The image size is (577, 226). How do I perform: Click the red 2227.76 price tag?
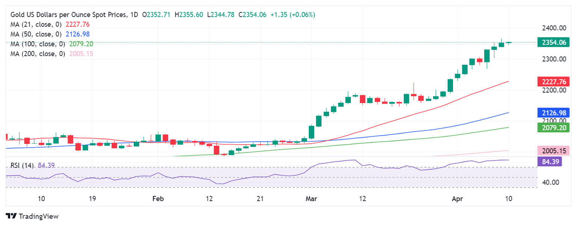[553, 81]
